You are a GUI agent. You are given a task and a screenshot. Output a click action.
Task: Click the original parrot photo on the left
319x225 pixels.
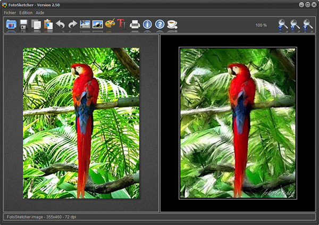tap(81, 123)
